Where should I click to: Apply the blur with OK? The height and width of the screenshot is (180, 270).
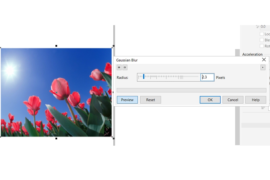point(210,100)
